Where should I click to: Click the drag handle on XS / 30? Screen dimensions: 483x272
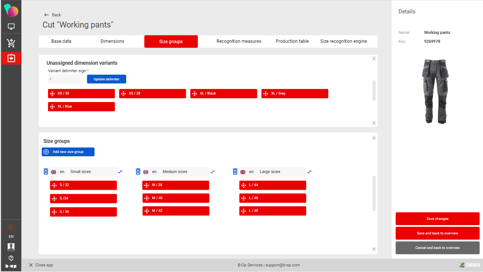(53, 94)
